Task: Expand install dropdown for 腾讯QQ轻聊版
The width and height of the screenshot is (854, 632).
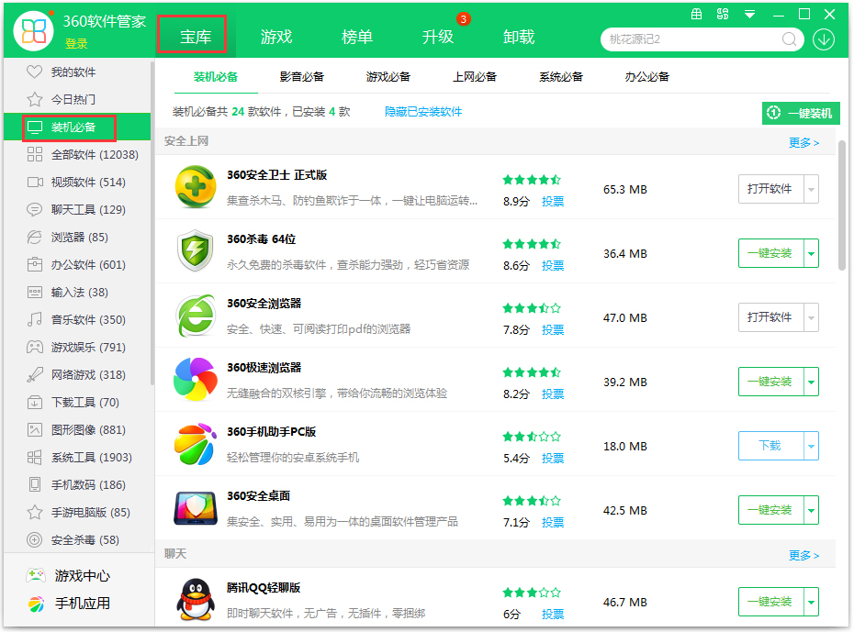Action: click(812, 602)
